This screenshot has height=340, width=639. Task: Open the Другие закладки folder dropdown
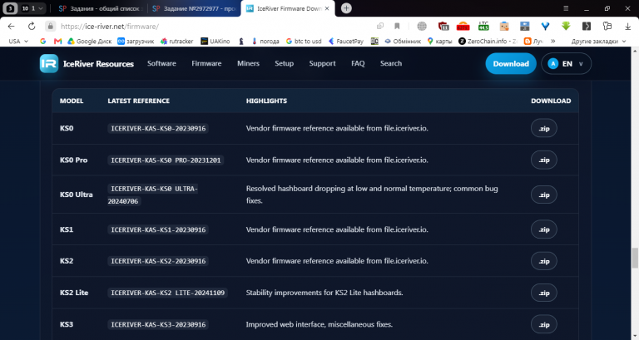tap(599, 41)
